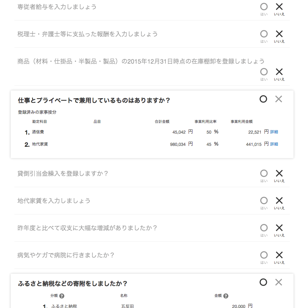Open 詳細 link for 通信費 row
Screen dimensions: 303x308
(x=274, y=132)
